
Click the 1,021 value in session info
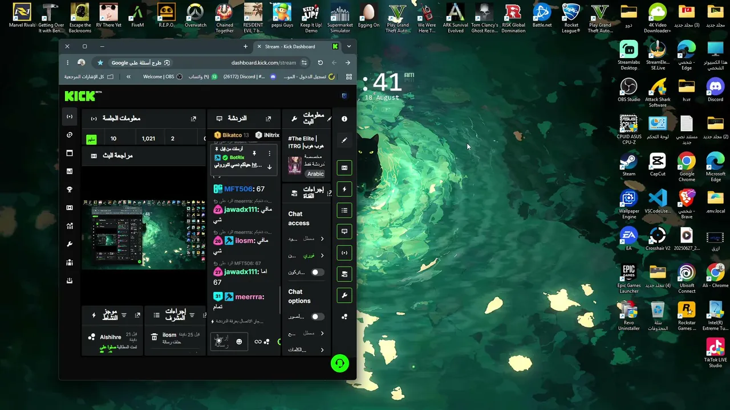coord(148,138)
